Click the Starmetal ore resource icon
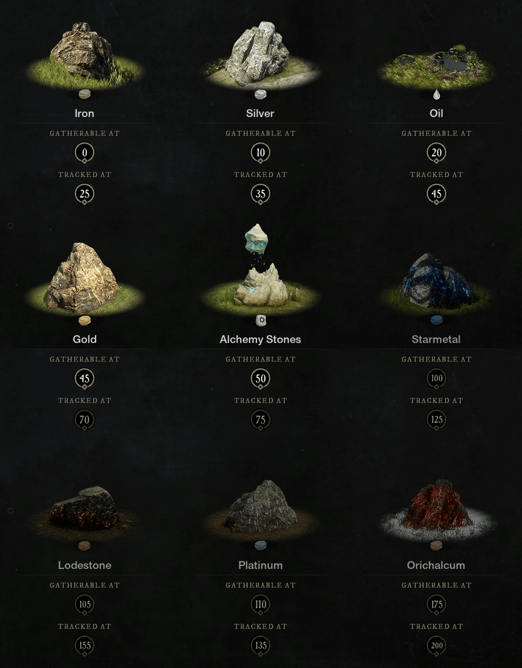Image resolution: width=522 pixels, height=668 pixels. (436, 320)
